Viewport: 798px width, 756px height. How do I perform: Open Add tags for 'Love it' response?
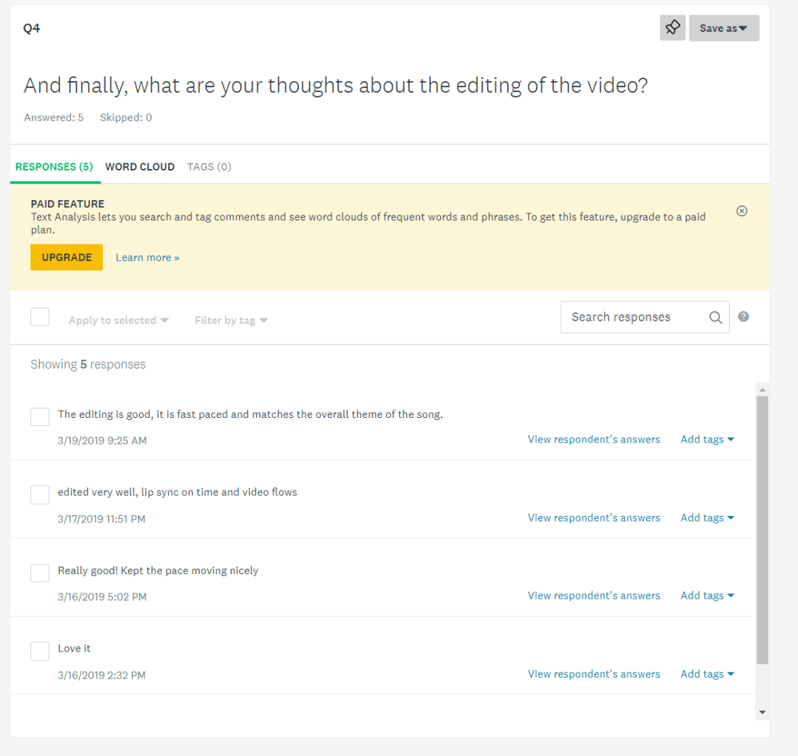[x=707, y=674]
